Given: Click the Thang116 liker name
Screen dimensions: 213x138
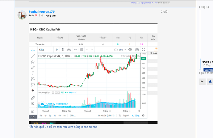Looking at the screenshot, I should (x=135, y=3).
